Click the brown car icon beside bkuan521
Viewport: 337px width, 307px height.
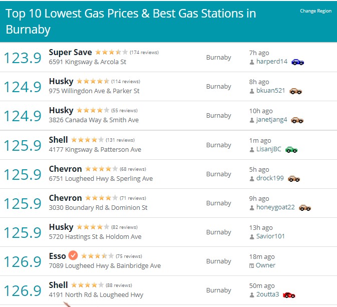coord(295,91)
